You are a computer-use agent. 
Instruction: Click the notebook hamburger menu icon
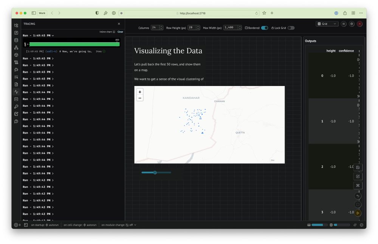tap(344, 24)
